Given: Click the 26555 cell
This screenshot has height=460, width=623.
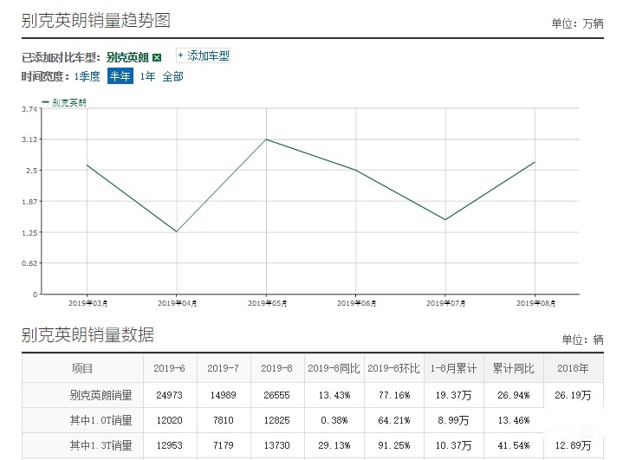Looking at the screenshot, I should pos(276,395).
